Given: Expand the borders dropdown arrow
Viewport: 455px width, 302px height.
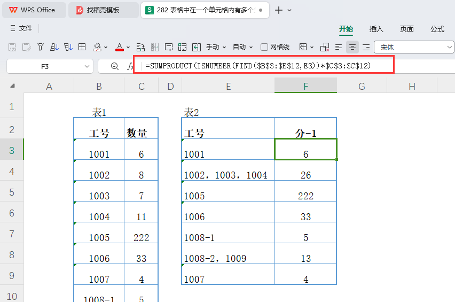Looking at the screenshot, I should [312, 47].
